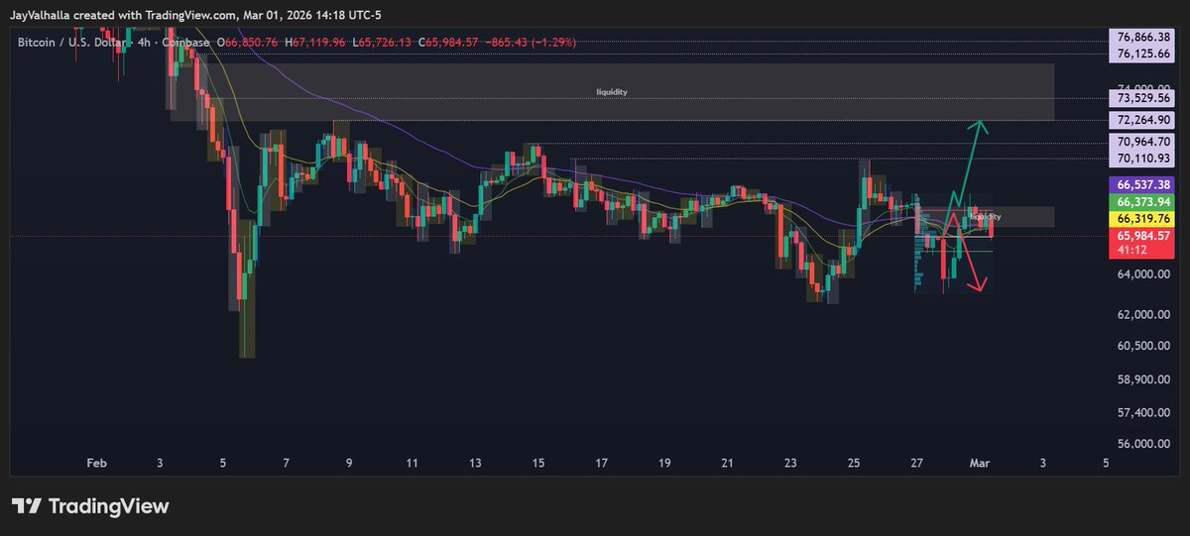Viewport: 1190px width, 536px height.
Task: Click date 9 on the time axis
Action: click(x=349, y=463)
